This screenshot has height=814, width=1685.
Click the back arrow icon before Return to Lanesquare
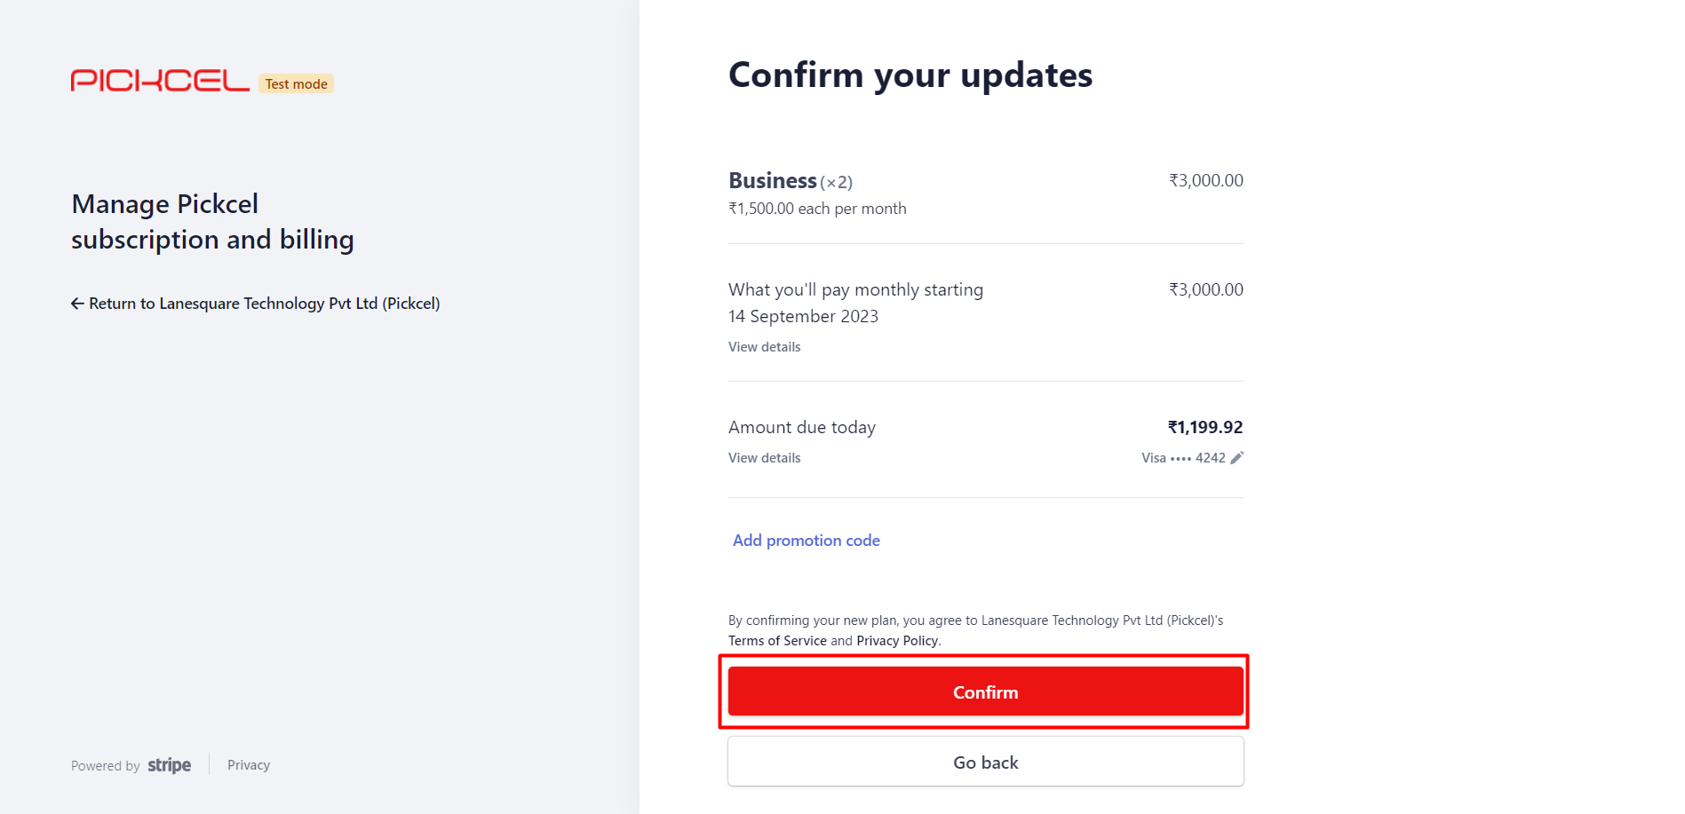[x=77, y=304]
